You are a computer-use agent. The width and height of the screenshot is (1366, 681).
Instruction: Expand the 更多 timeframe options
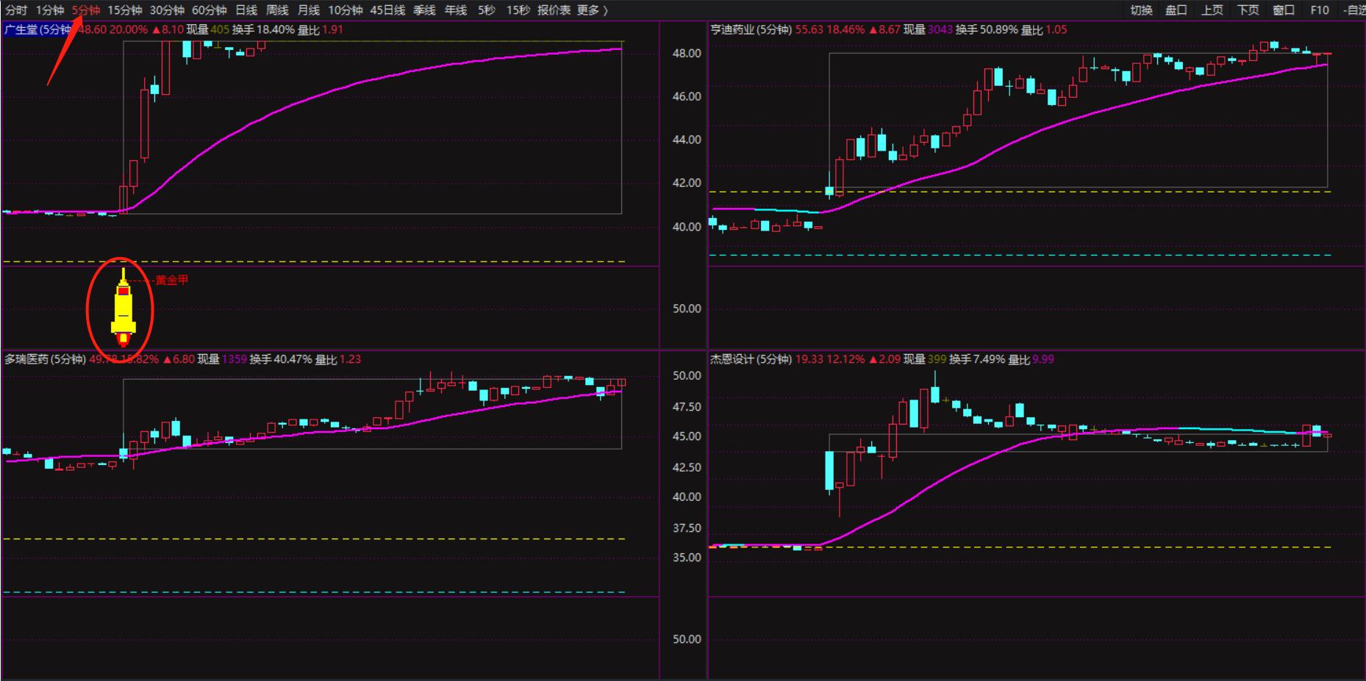tap(593, 10)
